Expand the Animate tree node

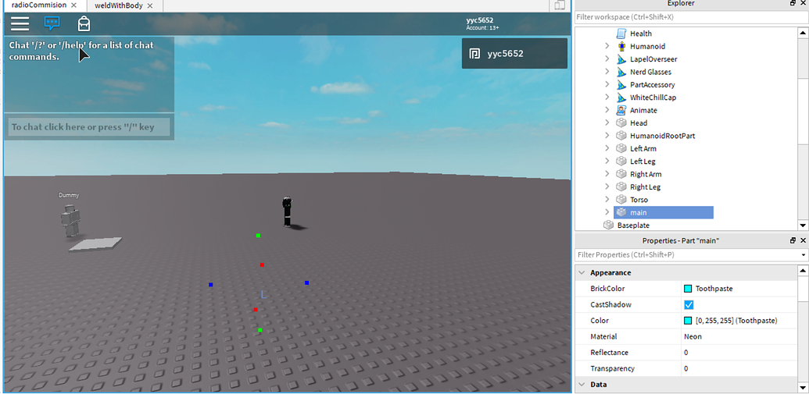point(607,110)
